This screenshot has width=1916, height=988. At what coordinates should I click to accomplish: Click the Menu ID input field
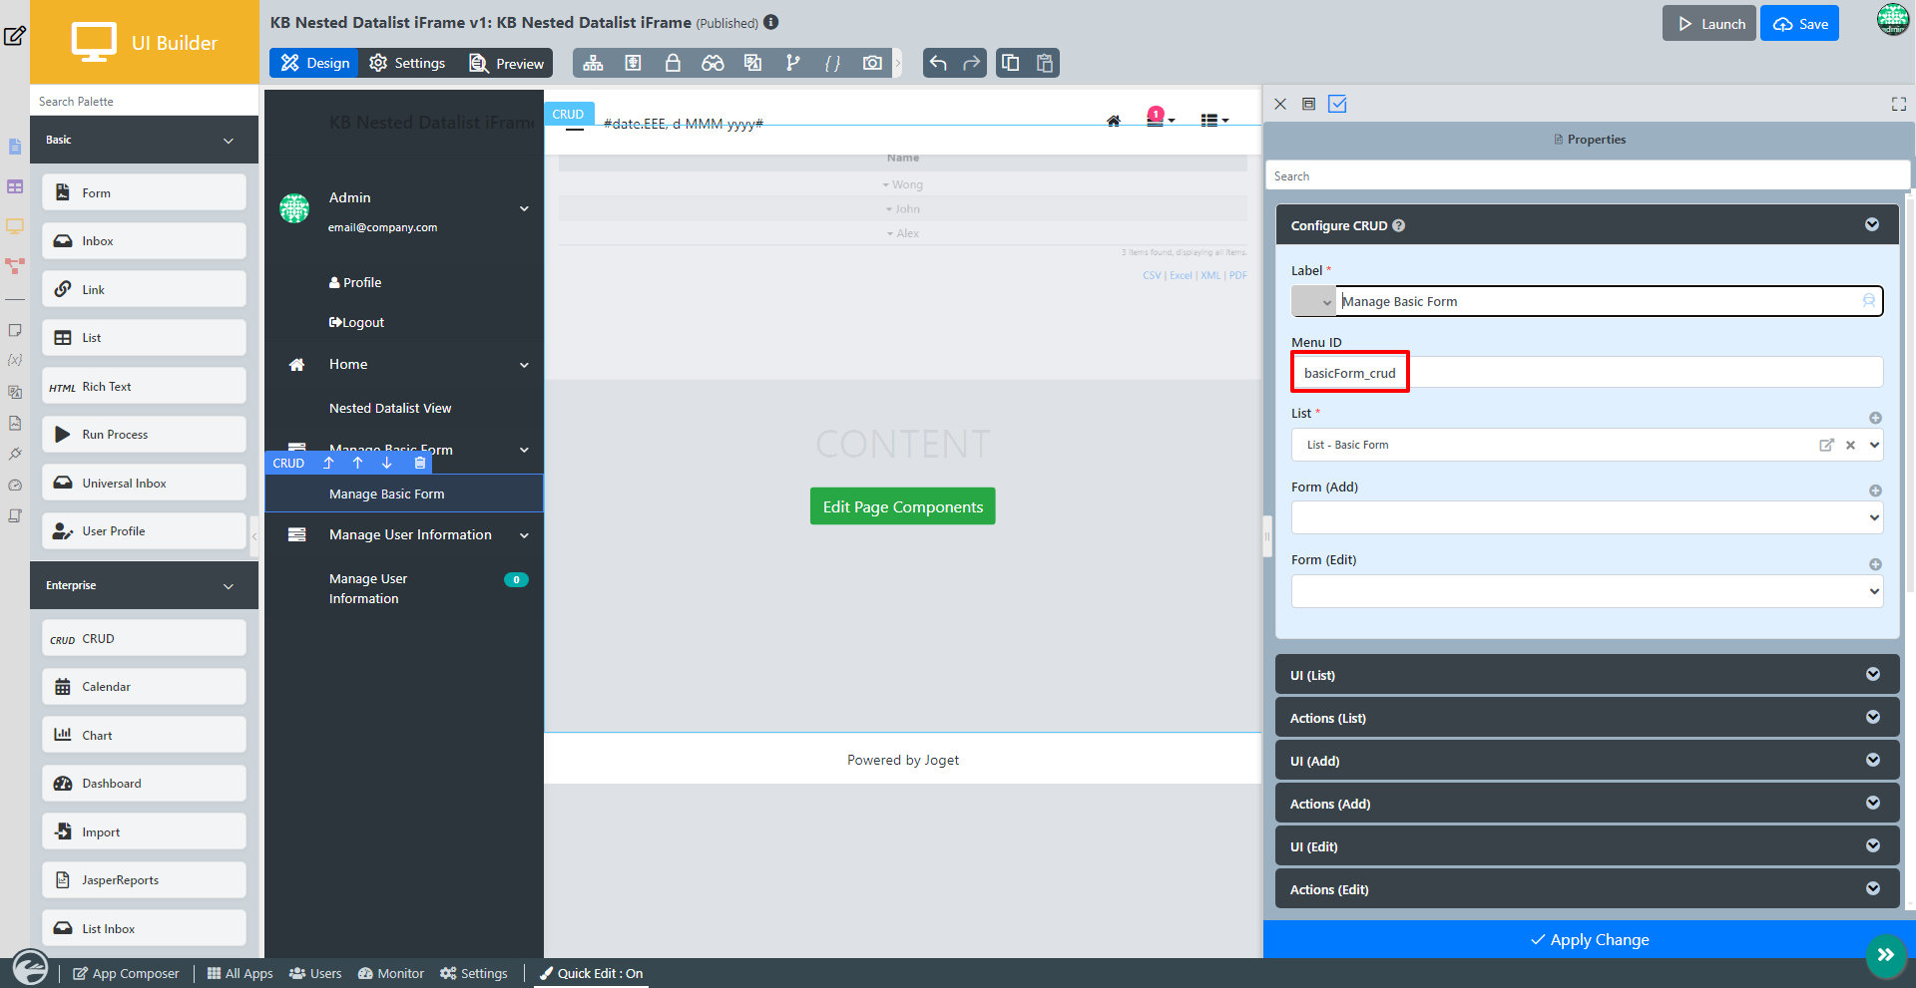click(1587, 373)
